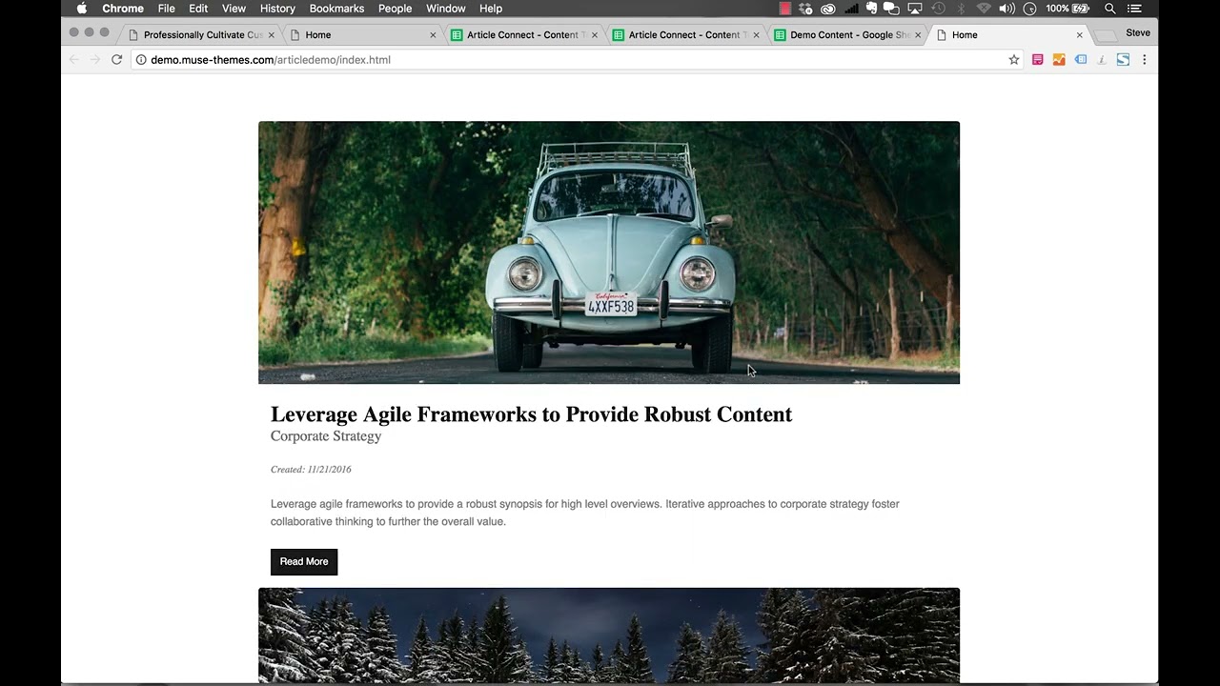
Task: Close the Demo Content - Google Sheets tab
Action: [919, 35]
